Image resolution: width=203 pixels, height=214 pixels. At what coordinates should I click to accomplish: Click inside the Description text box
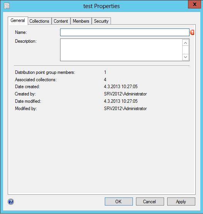[121, 50]
